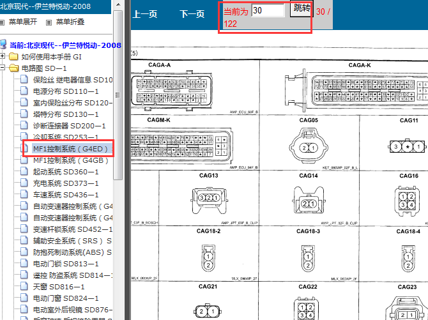428x320 pixels.
Task: Click page icon next to 搭特分布 SD130-1
Action: coord(24,114)
